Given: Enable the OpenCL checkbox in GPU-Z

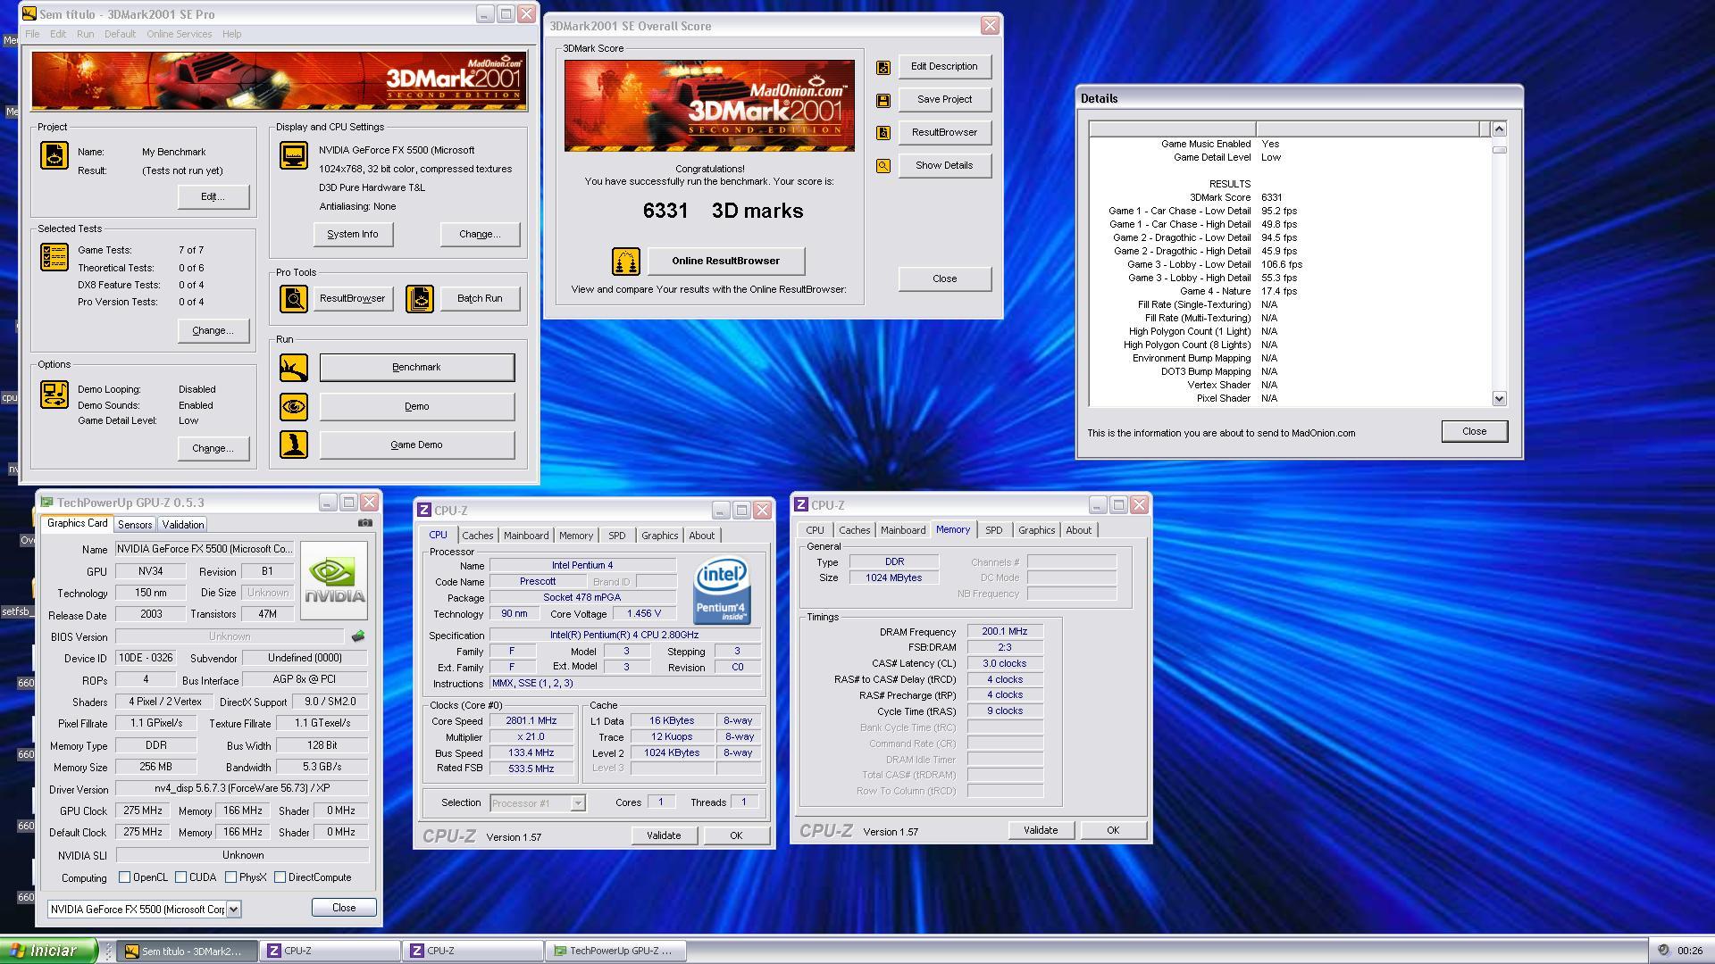Looking at the screenshot, I should click(125, 877).
